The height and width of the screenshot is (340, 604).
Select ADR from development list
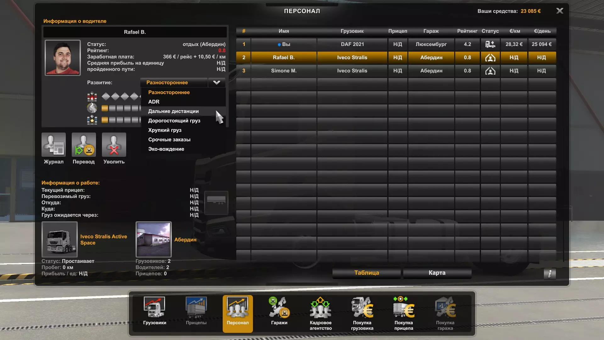[x=154, y=102]
